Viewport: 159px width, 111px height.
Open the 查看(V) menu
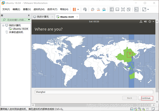[x=27, y=9]
